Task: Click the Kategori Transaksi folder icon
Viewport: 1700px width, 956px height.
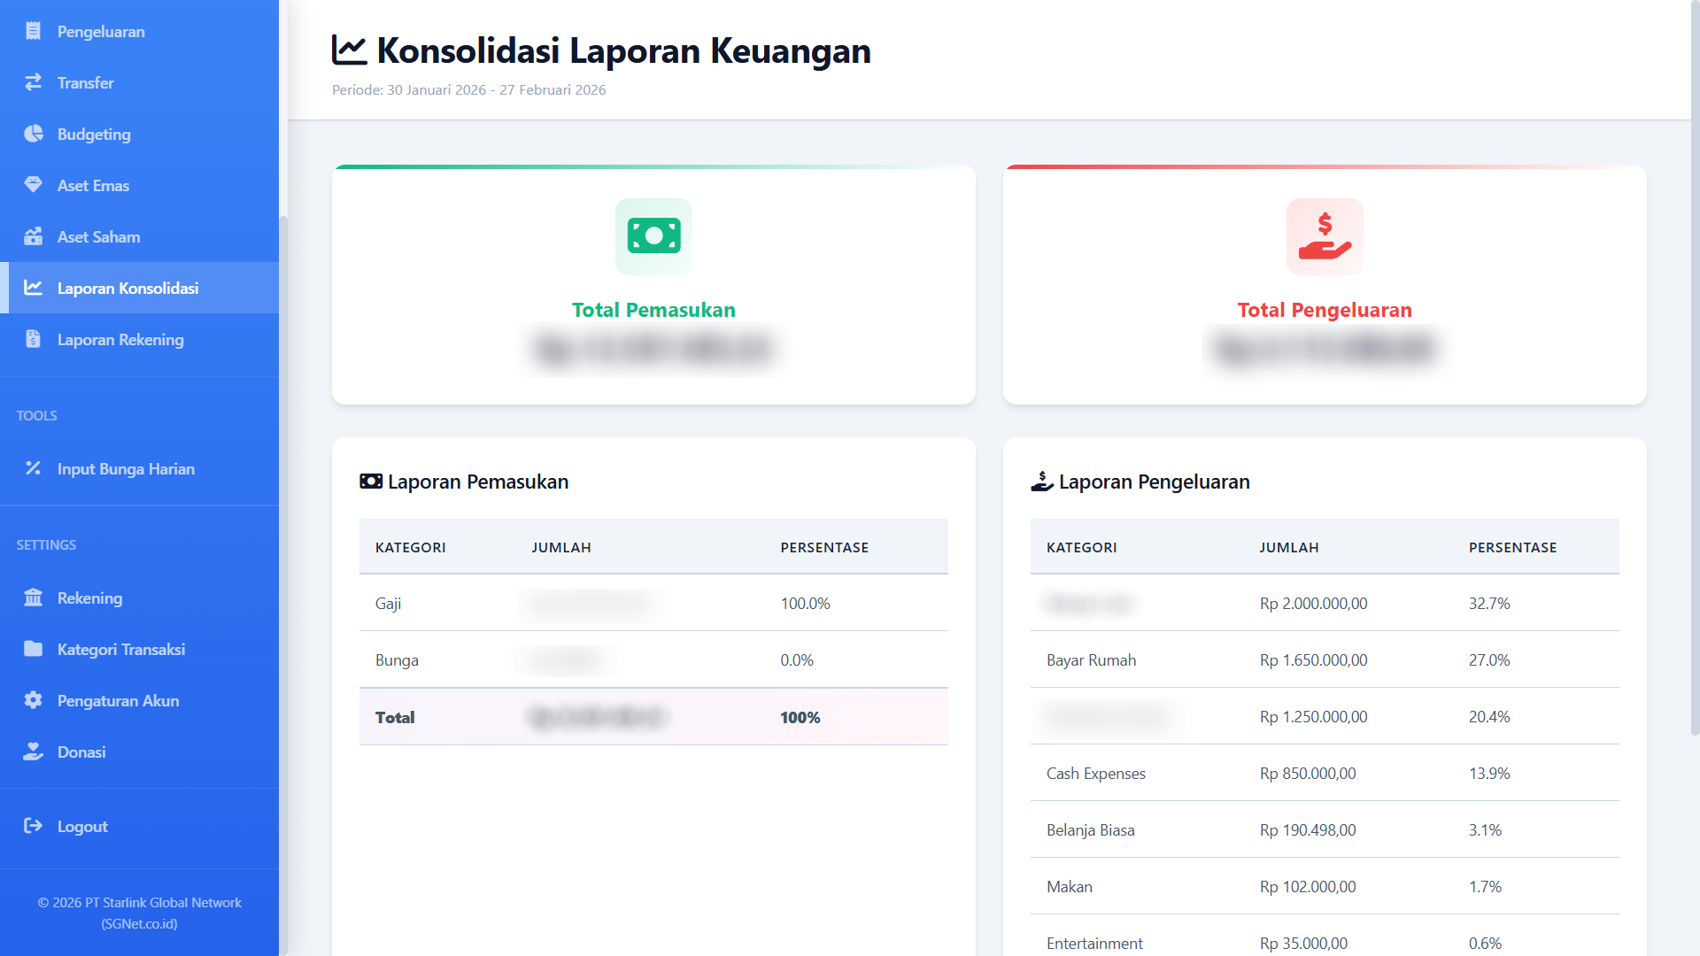Action: click(33, 649)
